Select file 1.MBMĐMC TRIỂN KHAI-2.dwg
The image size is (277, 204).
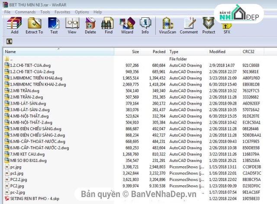point(38,85)
